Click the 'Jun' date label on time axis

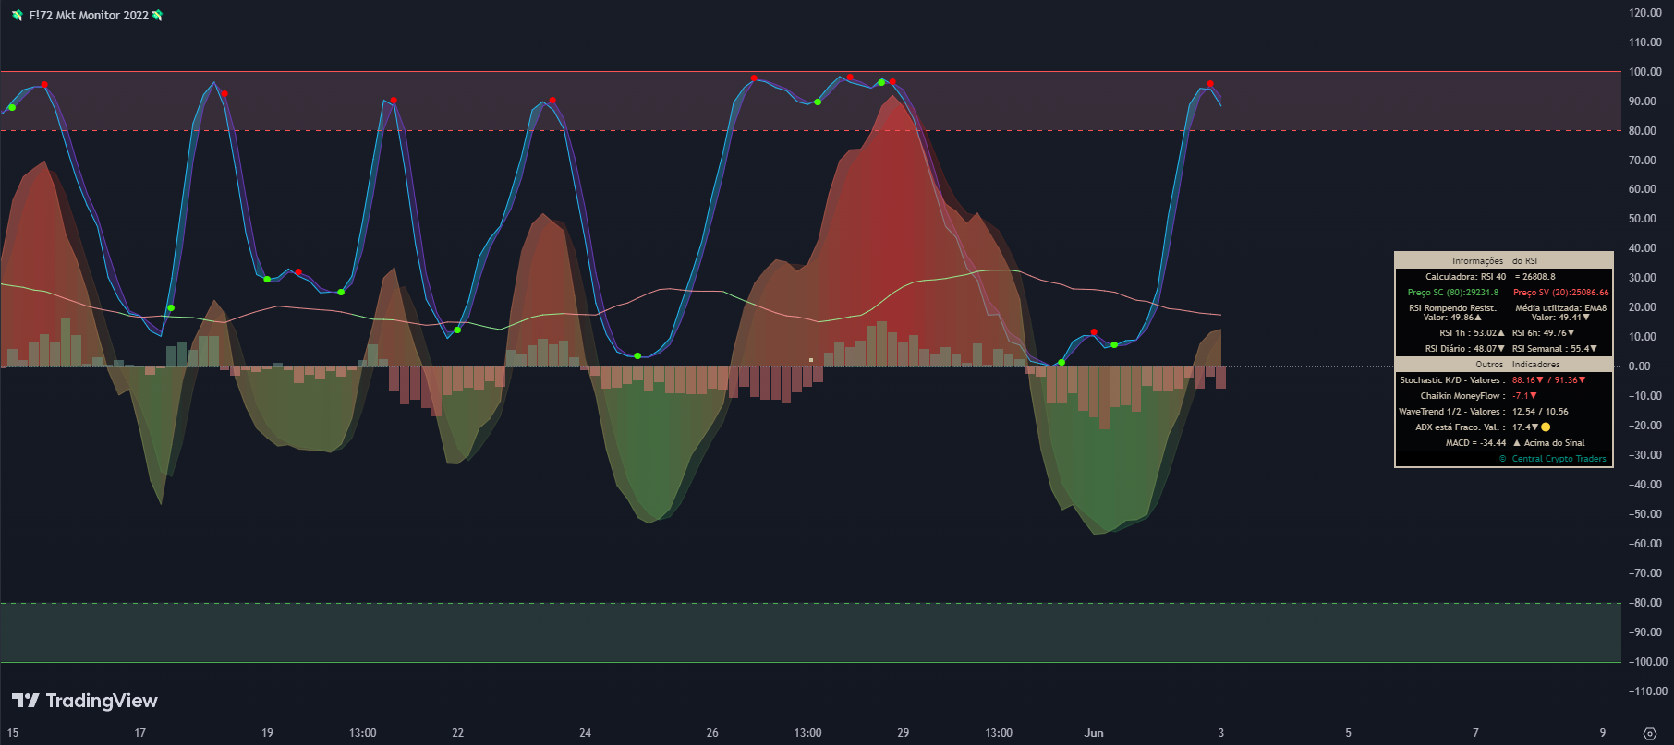(x=1094, y=733)
